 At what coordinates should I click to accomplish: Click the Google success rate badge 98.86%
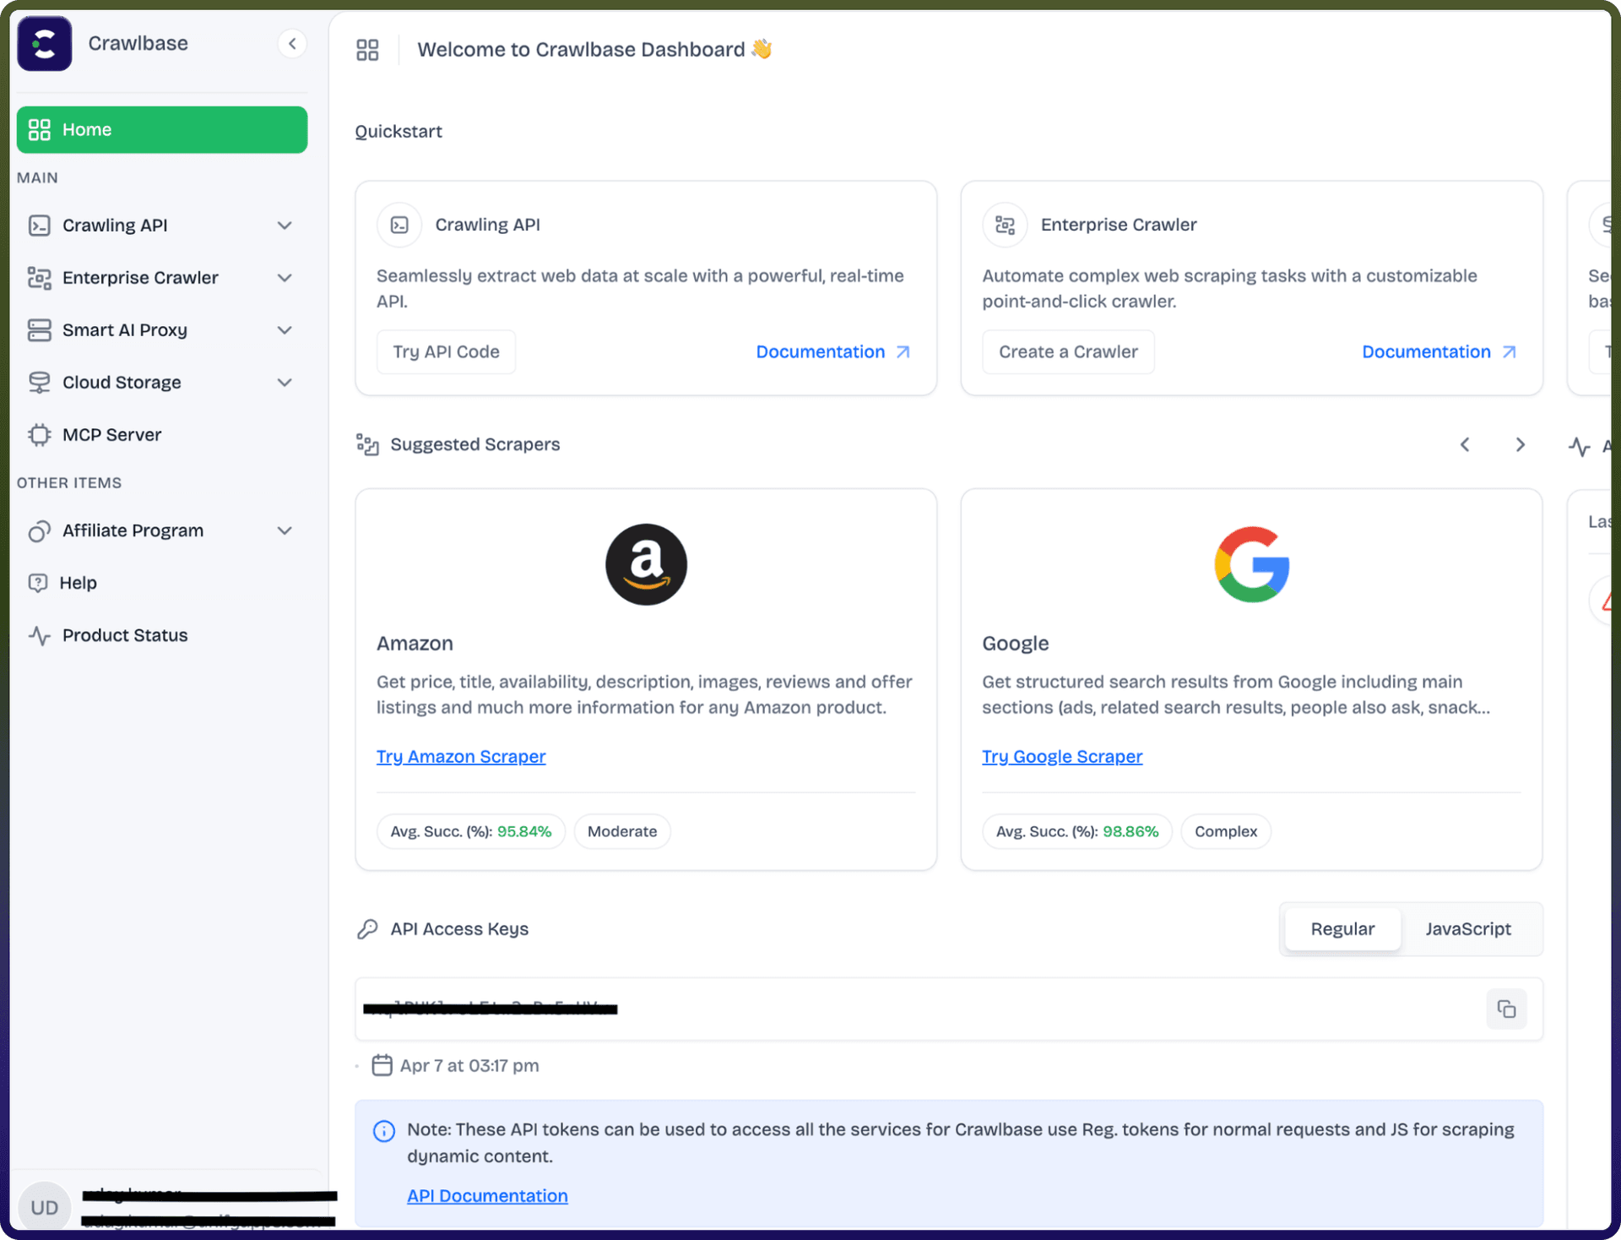(x=1077, y=831)
